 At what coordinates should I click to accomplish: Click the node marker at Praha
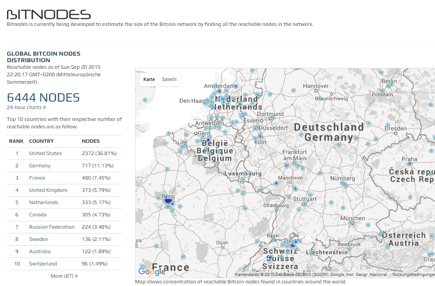(410, 163)
